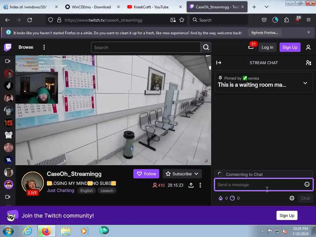The height and width of the screenshot is (237, 316).
Task: Click the Log In button
Action: [x=268, y=47]
